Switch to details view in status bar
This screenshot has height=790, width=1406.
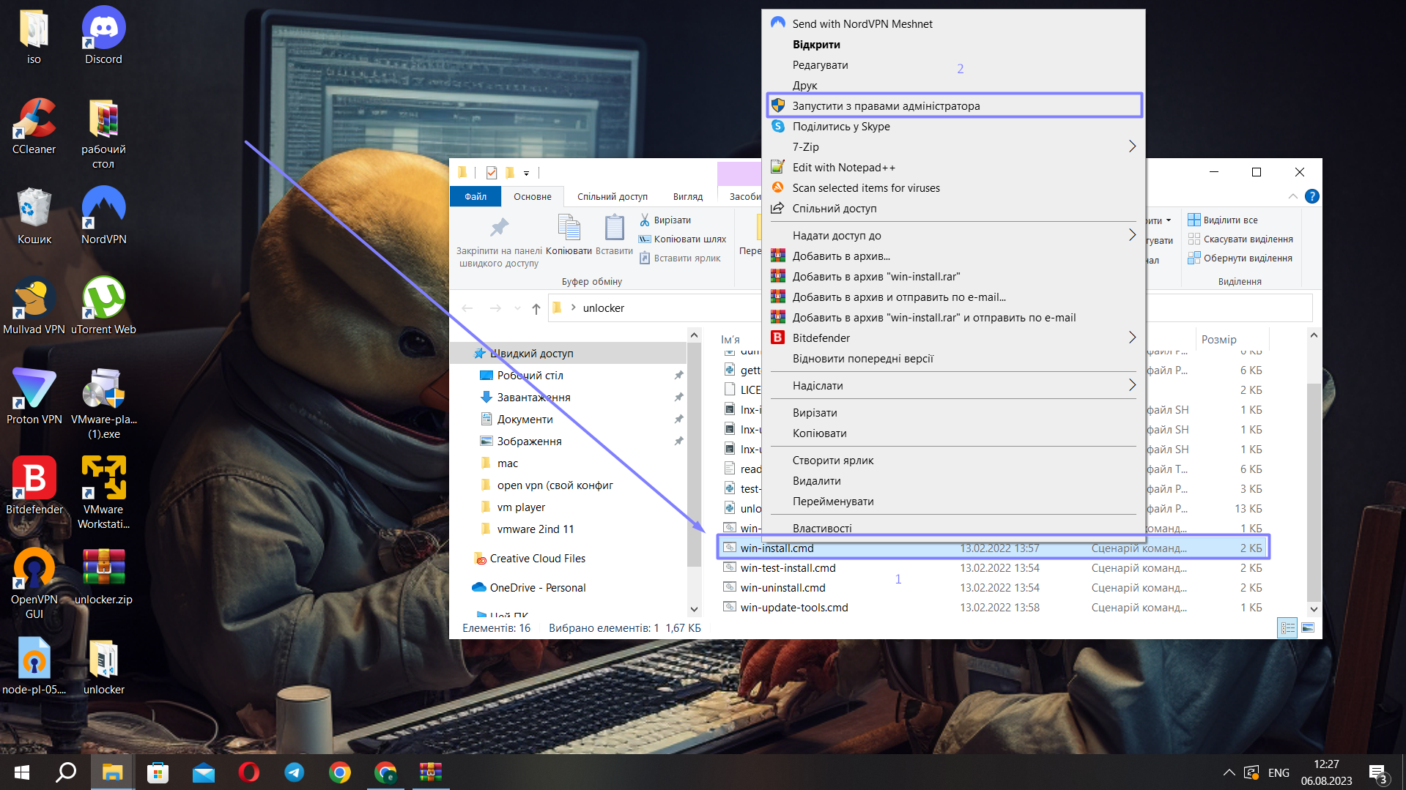pos(1287,628)
